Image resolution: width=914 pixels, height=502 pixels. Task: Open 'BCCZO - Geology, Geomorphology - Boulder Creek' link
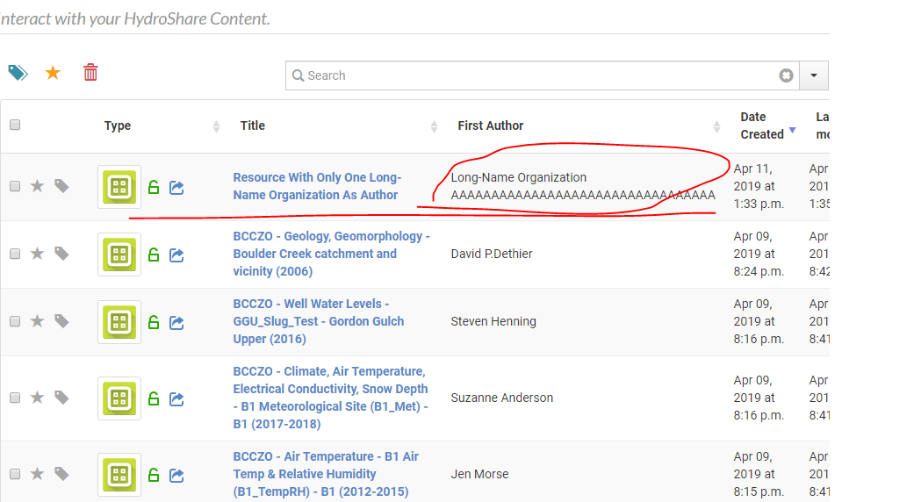[x=331, y=254]
